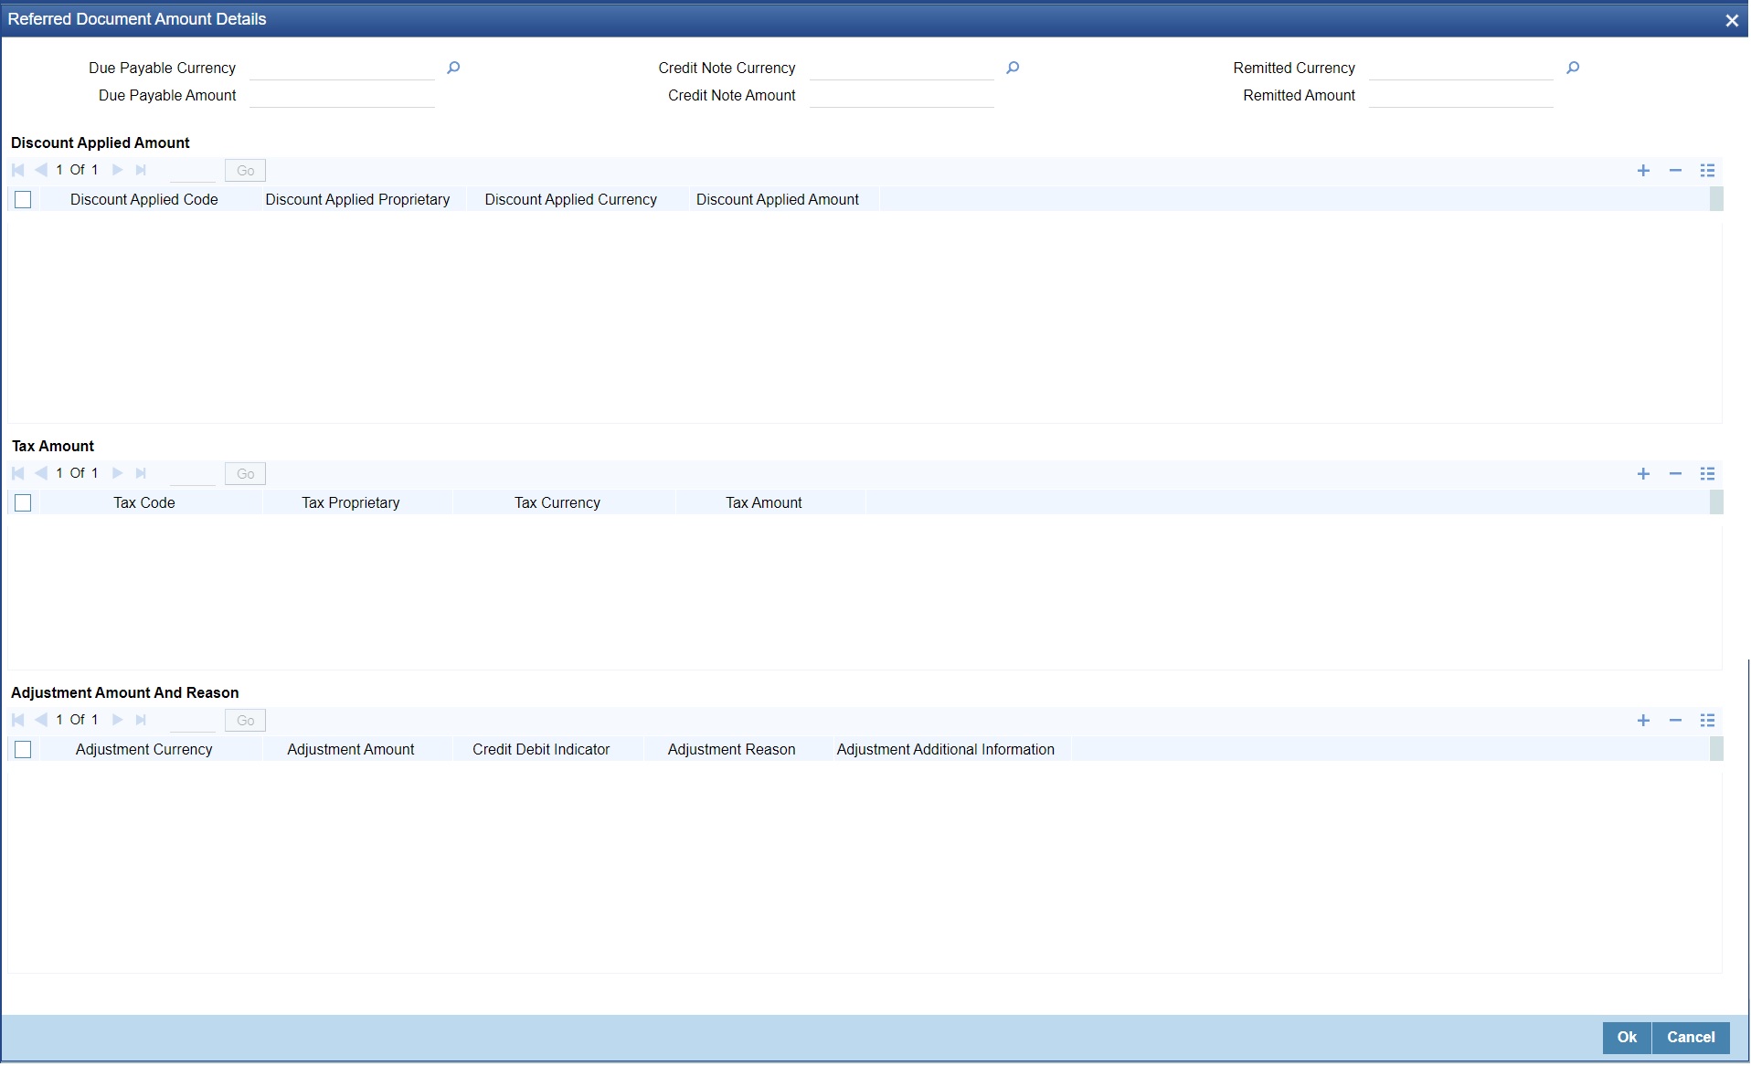Delete row from Tax Amount table

pos(1675,474)
